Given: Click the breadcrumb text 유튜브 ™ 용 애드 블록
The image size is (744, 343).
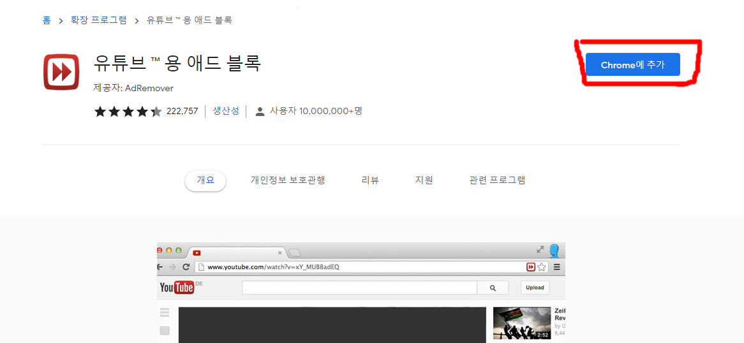Looking at the screenshot, I should tap(190, 20).
